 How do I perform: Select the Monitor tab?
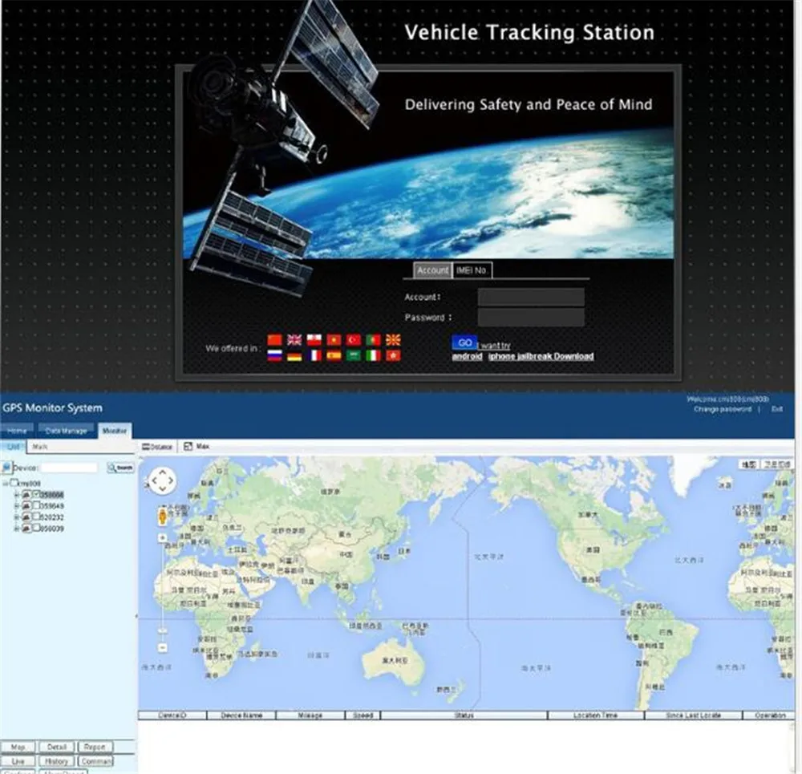tap(115, 431)
